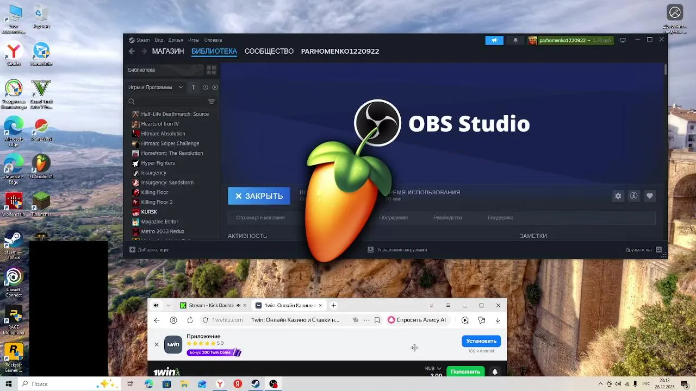This screenshot has height=391, width=696.
Task: Sort library ascending with the up arrow
Action: [193, 87]
